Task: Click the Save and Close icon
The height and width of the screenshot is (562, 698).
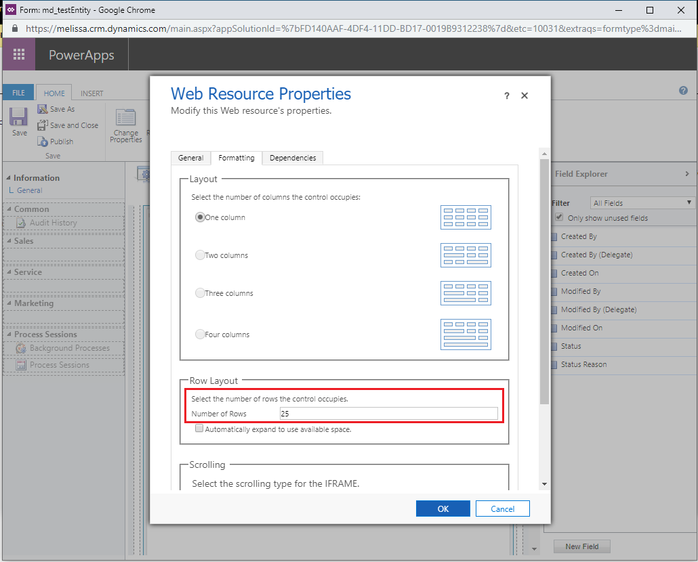Action: 42,125
